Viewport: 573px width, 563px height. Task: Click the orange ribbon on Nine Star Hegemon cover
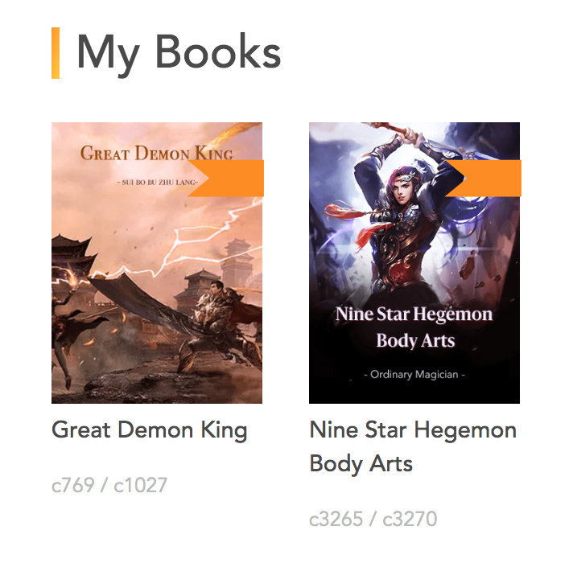click(x=483, y=179)
